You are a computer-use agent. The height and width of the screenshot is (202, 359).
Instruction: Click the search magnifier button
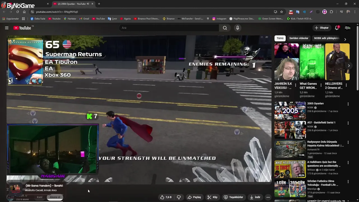tap(225, 28)
